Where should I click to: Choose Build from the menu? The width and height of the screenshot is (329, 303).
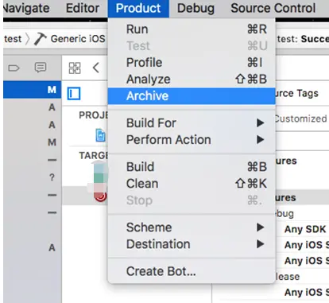pyautogui.click(x=192, y=167)
